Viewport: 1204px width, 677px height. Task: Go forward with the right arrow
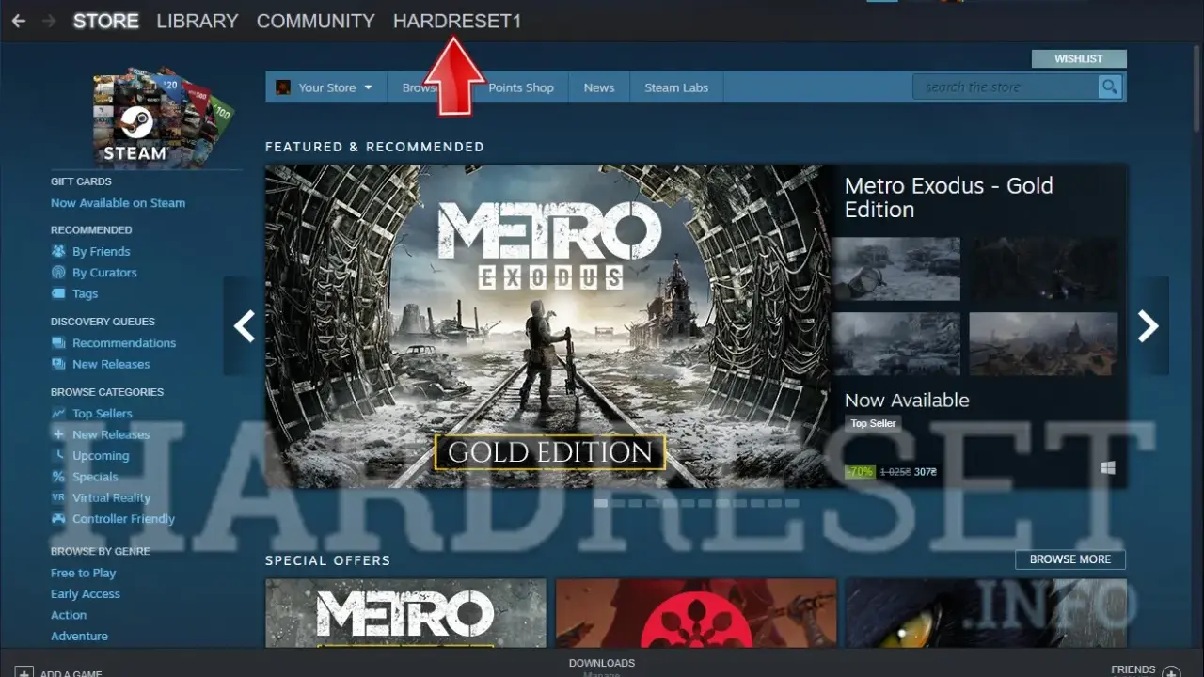[x=49, y=21]
